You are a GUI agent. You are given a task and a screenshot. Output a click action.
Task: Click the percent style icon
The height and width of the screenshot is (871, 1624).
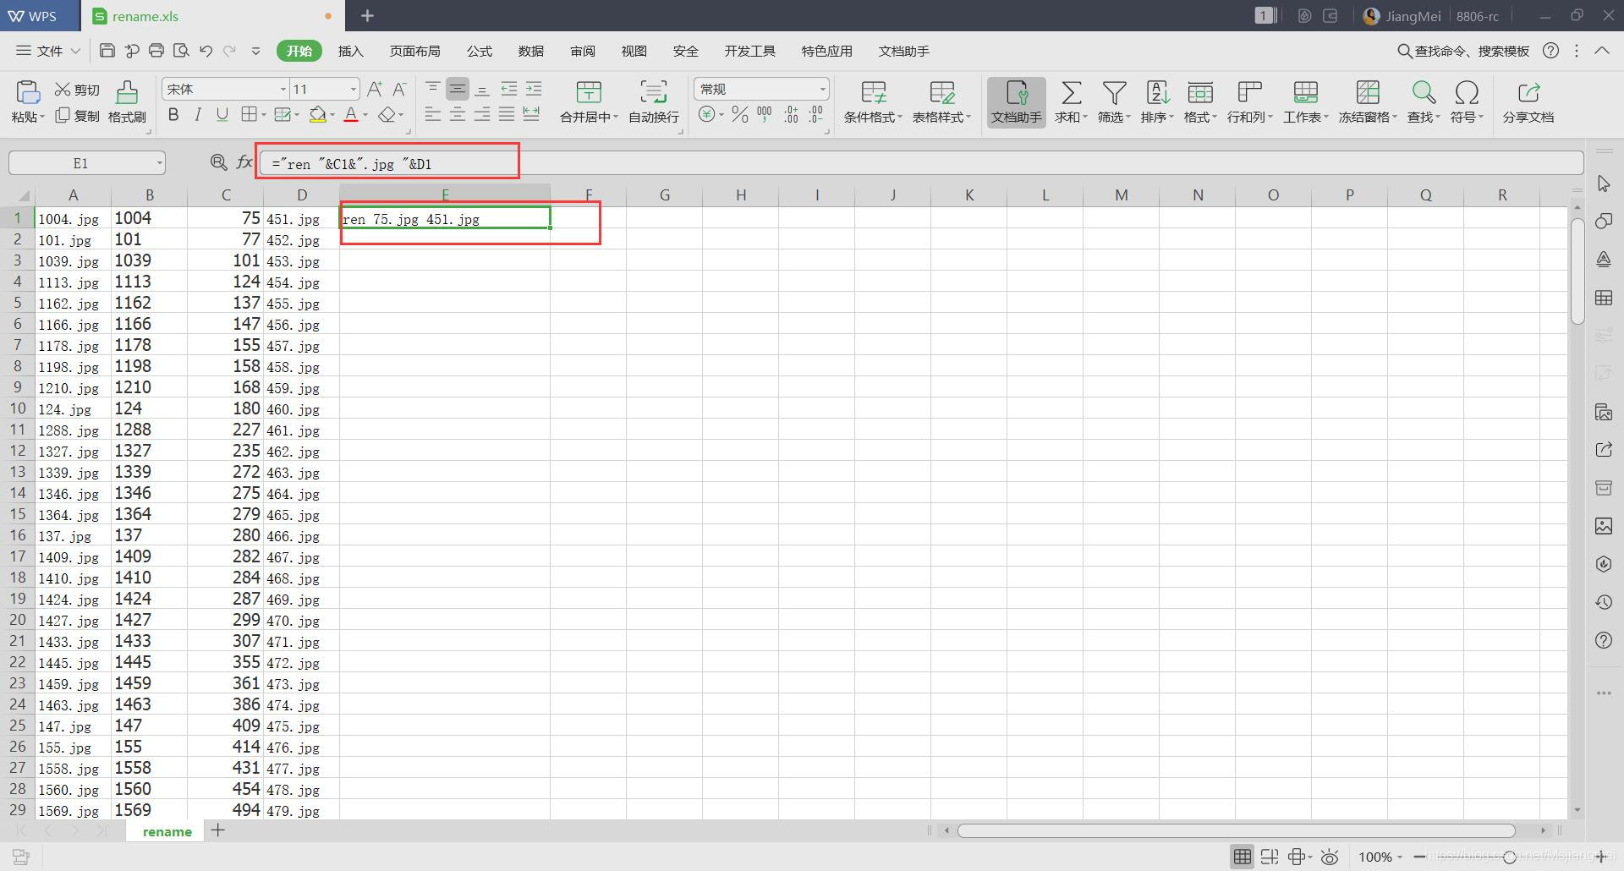click(x=740, y=114)
